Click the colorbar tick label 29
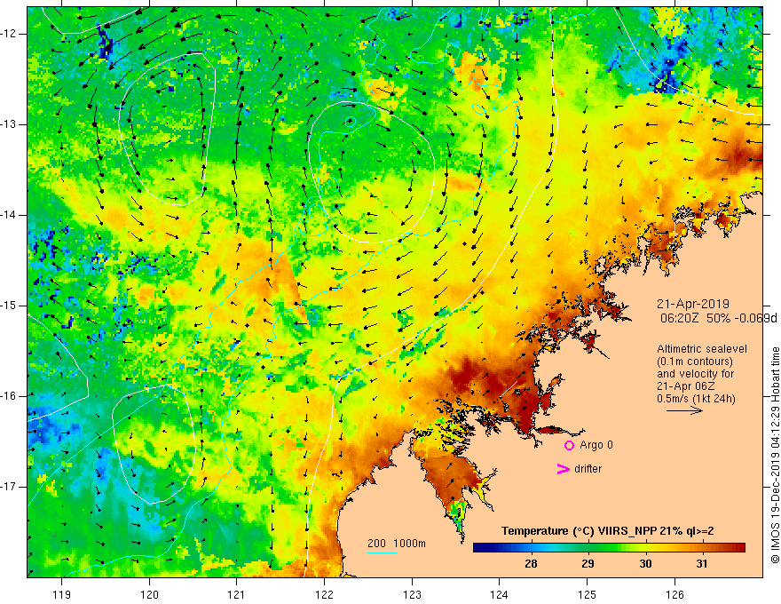 pyautogui.click(x=588, y=564)
